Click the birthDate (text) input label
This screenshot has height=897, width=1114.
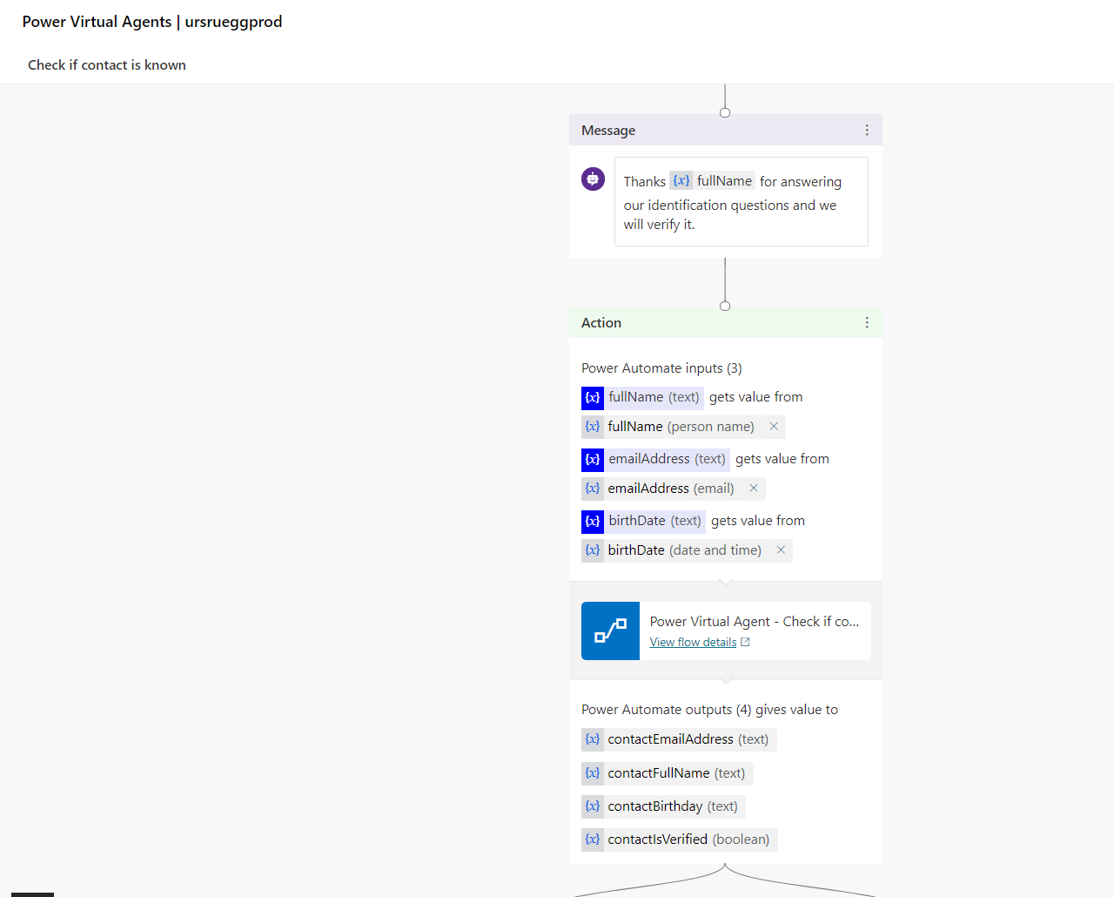coord(654,521)
